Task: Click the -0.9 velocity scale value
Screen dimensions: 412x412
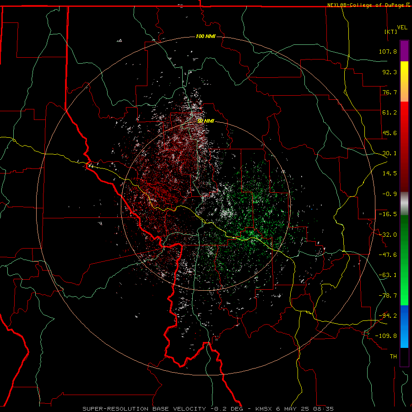Action: (x=390, y=194)
